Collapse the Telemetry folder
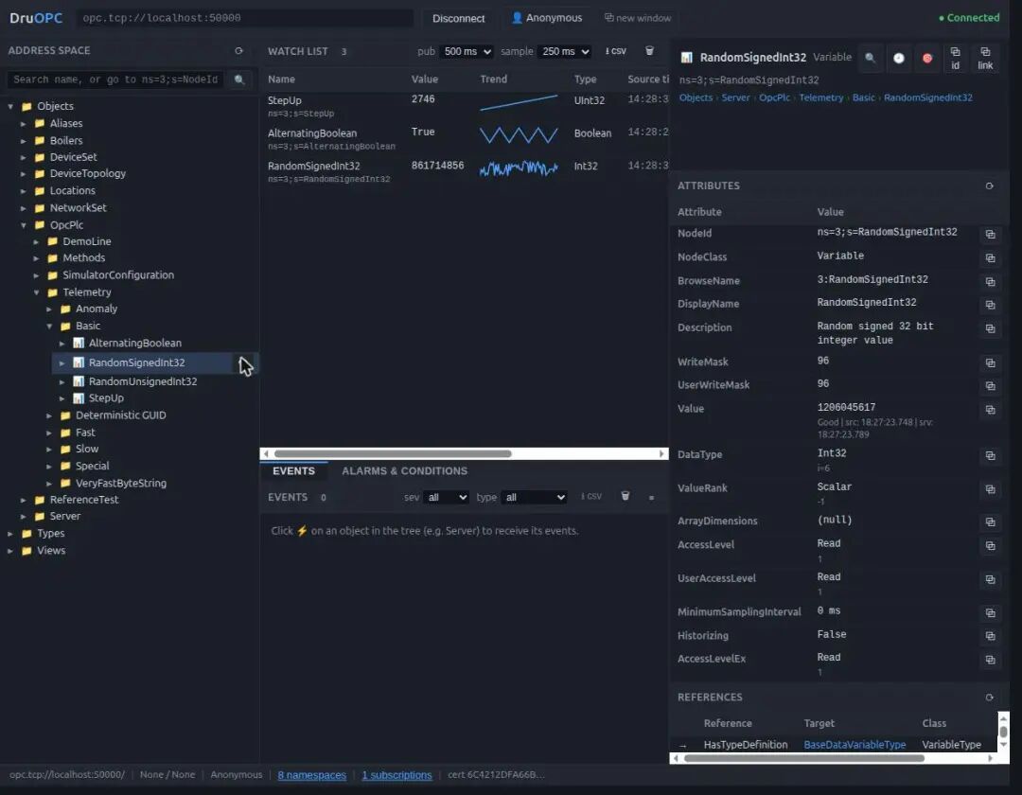 [37, 292]
